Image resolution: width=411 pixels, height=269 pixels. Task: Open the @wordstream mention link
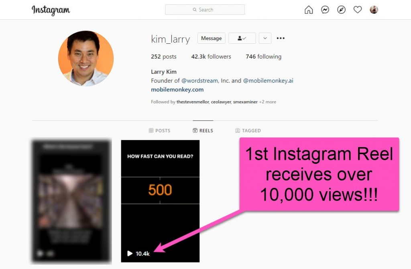tap(200, 81)
